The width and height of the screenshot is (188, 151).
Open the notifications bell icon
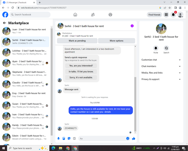coord(173,15)
